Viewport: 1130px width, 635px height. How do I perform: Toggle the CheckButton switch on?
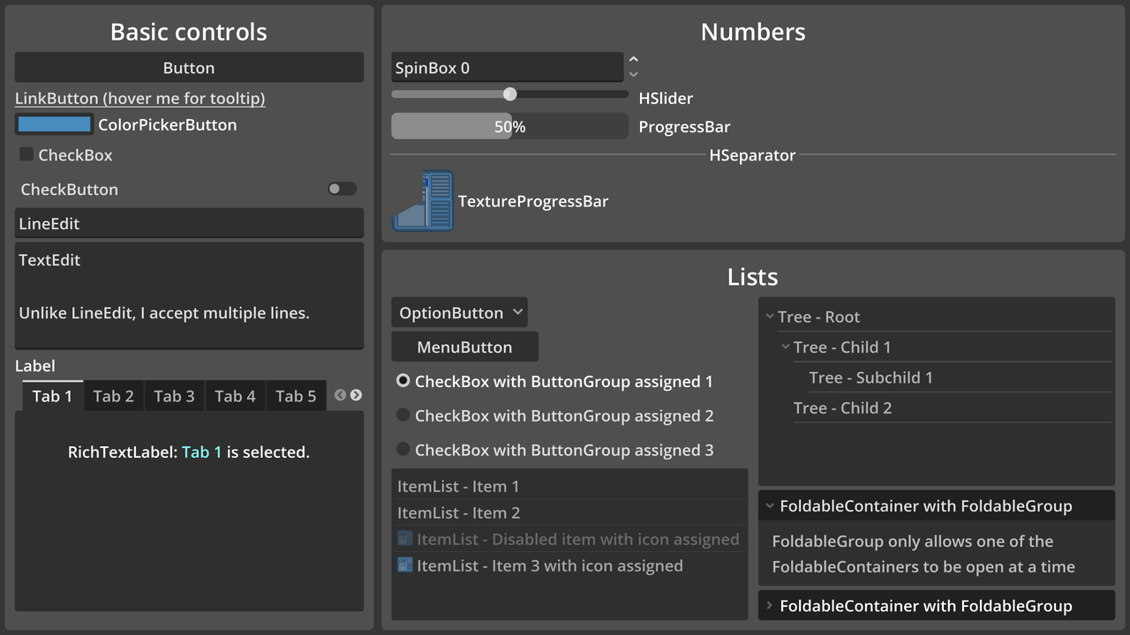(342, 189)
